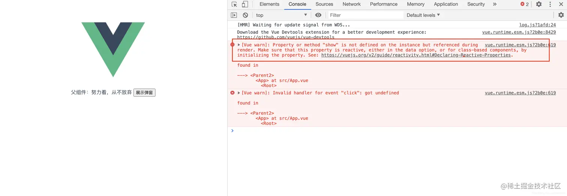The height and width of the screenshot is (196, 567).
Task: Click the red error count badge
Action: tap(525, 4)
